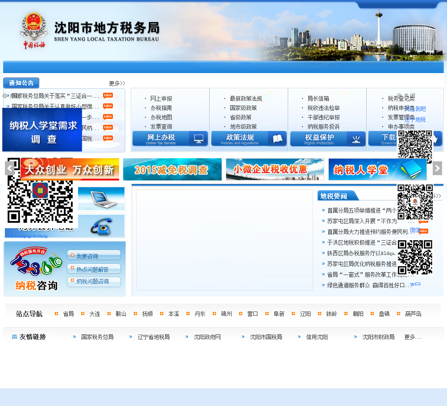Open 更多... in 友情链接 row
447x406 pixels.
coord(413,337)
